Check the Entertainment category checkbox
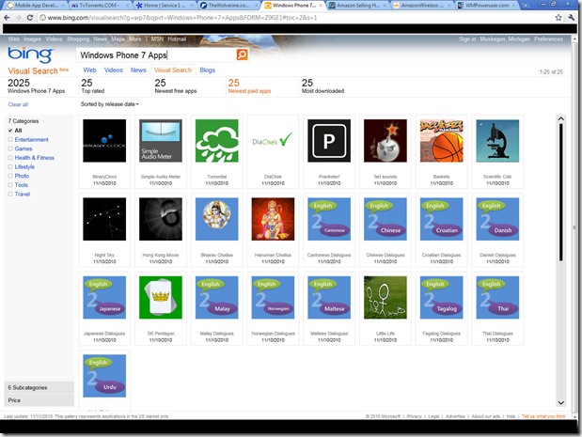 (x=10, y=139)
